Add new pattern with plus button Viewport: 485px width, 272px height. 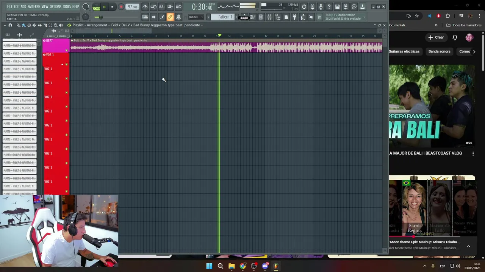(x=237, y=17)
